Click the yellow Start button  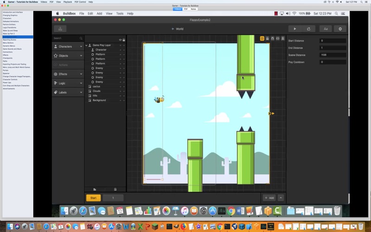tap(93, 198)
